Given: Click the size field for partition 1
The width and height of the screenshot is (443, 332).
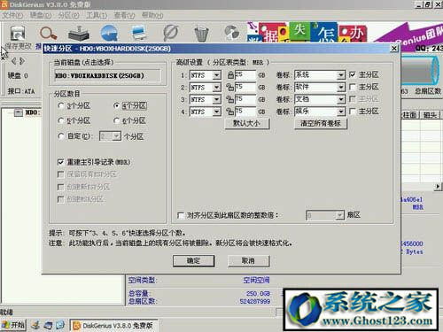Looking at the screenshot, I should [x=245, y=75].
